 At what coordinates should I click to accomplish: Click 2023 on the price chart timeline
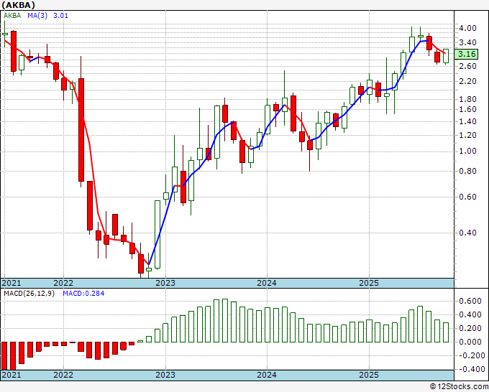tap(165, 283)
